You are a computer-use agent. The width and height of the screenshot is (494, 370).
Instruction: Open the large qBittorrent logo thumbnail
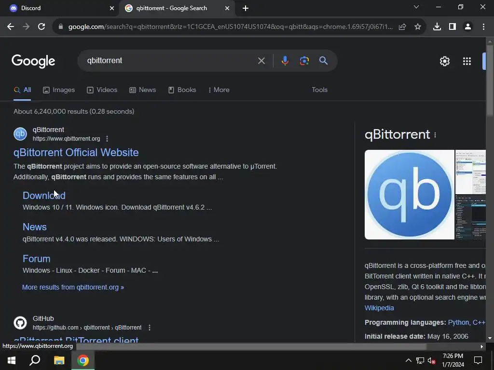409,195
